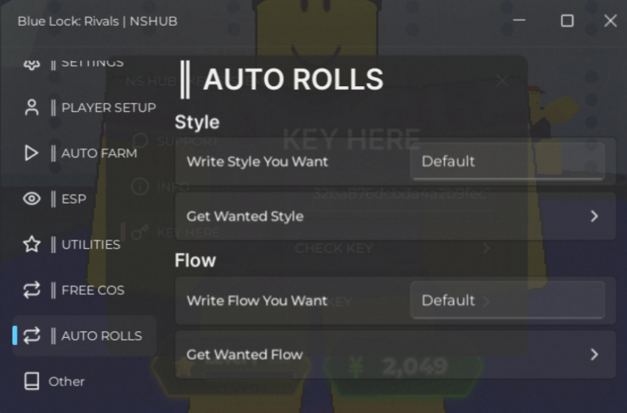Click the star icon beside Utilities
This screenshot has width=627, height=413.
[32, 244]
